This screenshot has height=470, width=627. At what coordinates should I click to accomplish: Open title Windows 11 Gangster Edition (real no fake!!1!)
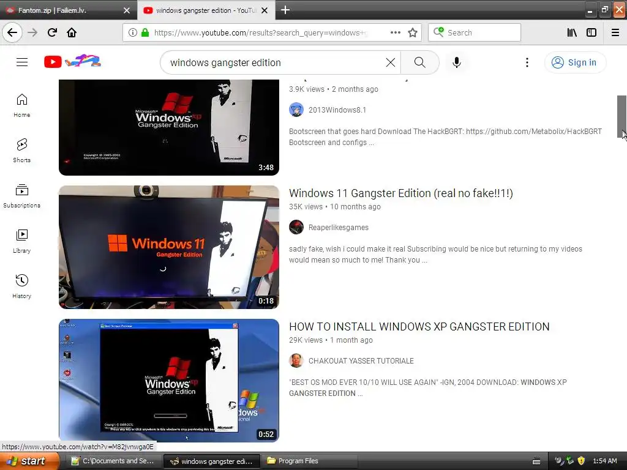[400, 193]
